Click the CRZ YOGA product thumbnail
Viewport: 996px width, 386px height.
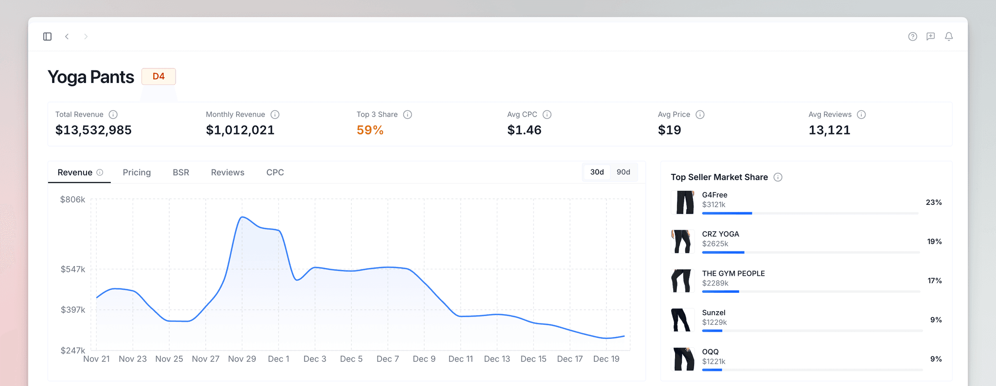683,242
